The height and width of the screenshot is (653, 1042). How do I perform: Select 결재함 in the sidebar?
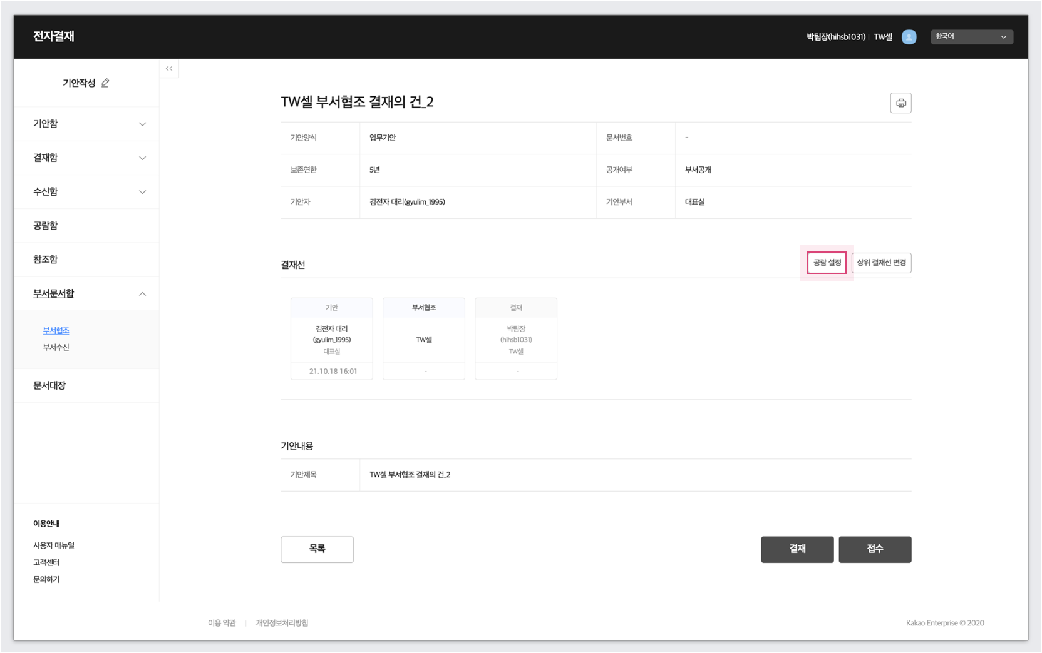pos(46,157)
